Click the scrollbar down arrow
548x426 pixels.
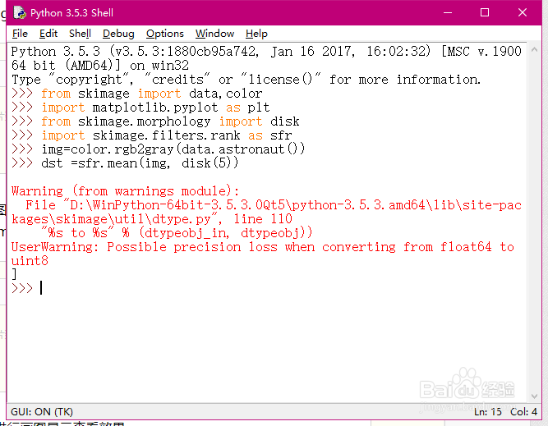534,396
